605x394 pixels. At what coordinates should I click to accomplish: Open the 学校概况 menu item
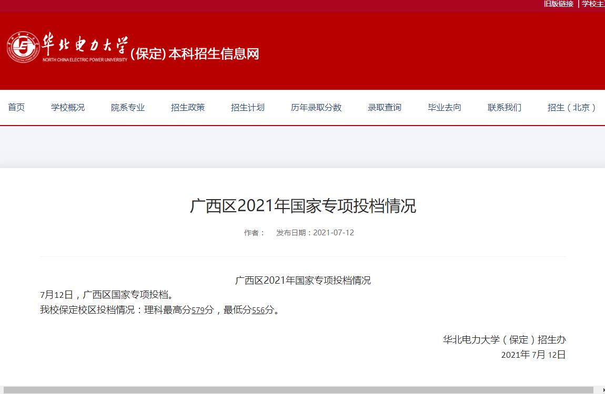point(68,107)
